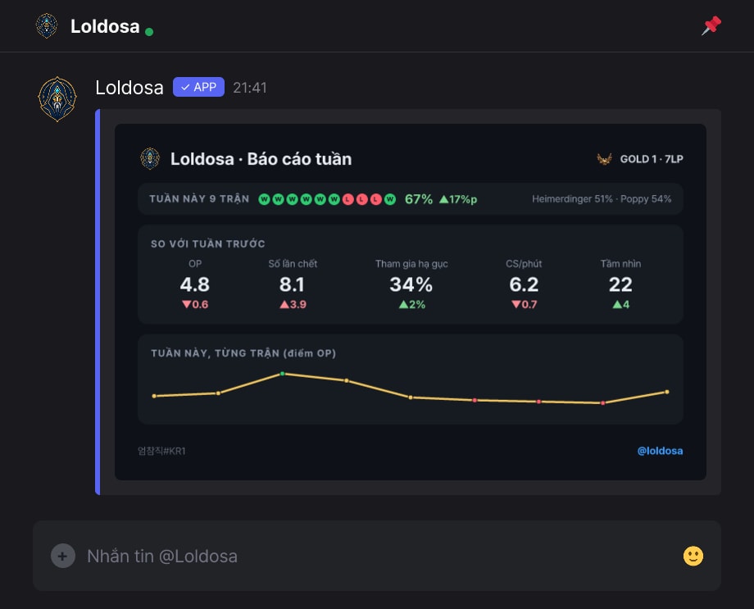Click the 'TUẦN NÀY 9 TRẬN' label
Screen dimensions: 754x609
coord(199,199)
